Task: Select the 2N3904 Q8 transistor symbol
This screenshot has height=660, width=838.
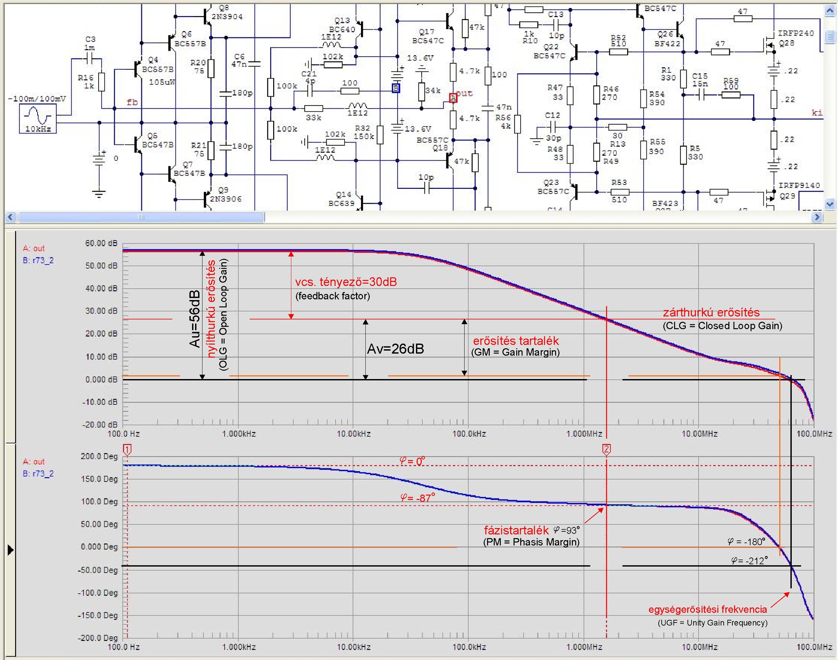Action: pyautogui.click(x=206, y=17)
